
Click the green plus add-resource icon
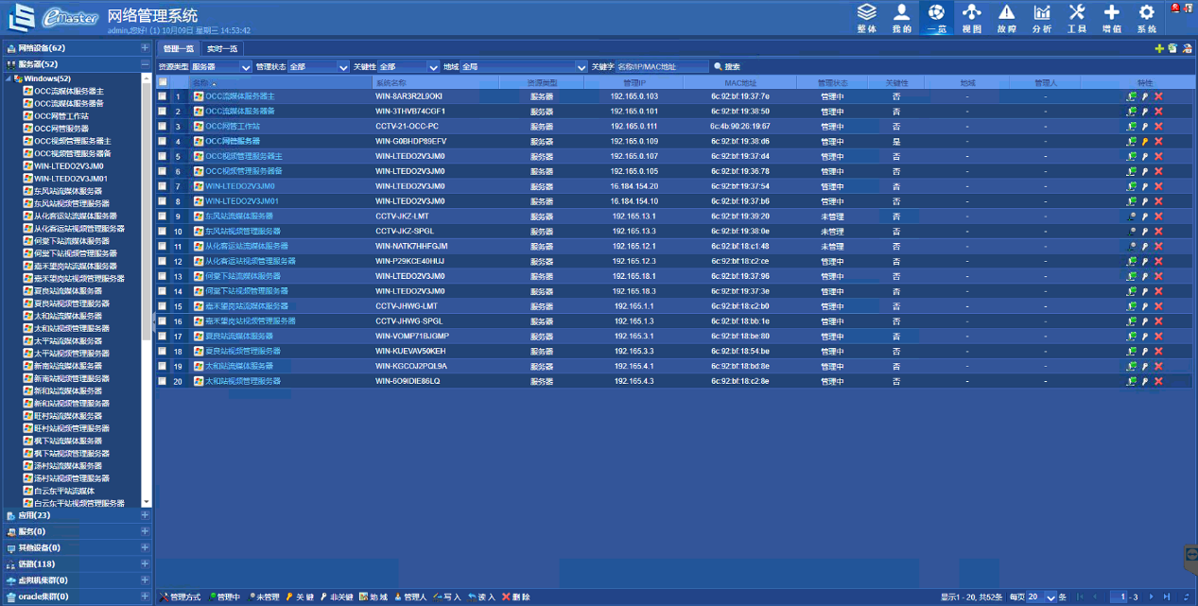(1159, 48)
